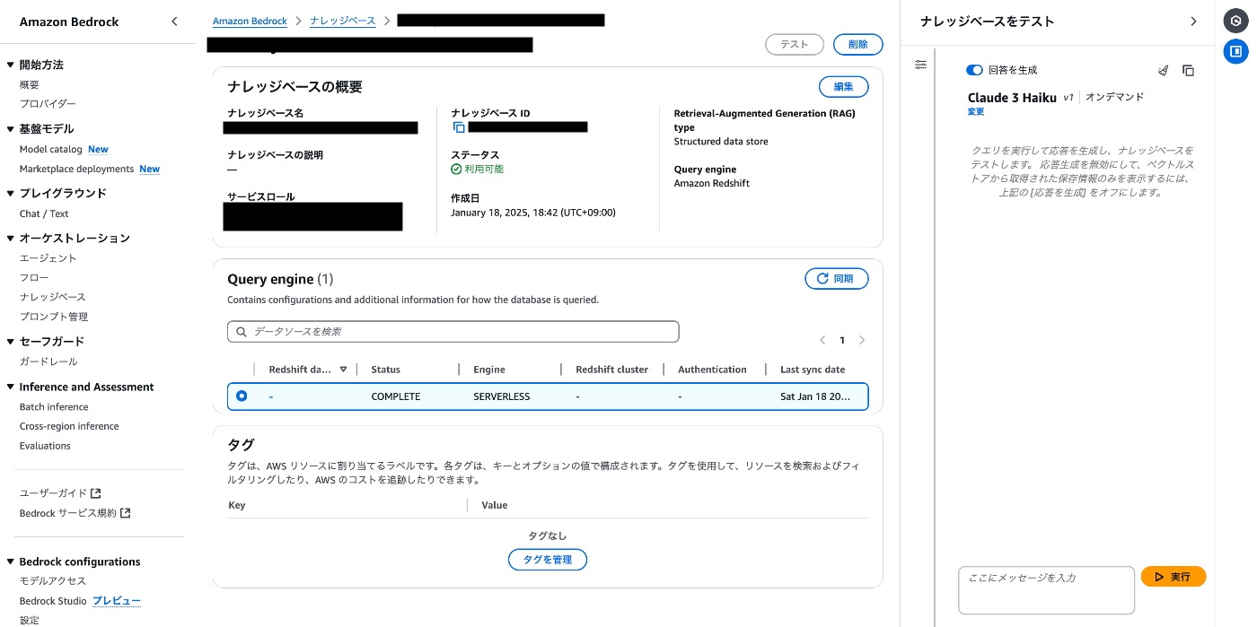The height and width of the screenshot is (627, 1257).
Task: Copy test panel conversation icon
Action: coord(1188,70)
